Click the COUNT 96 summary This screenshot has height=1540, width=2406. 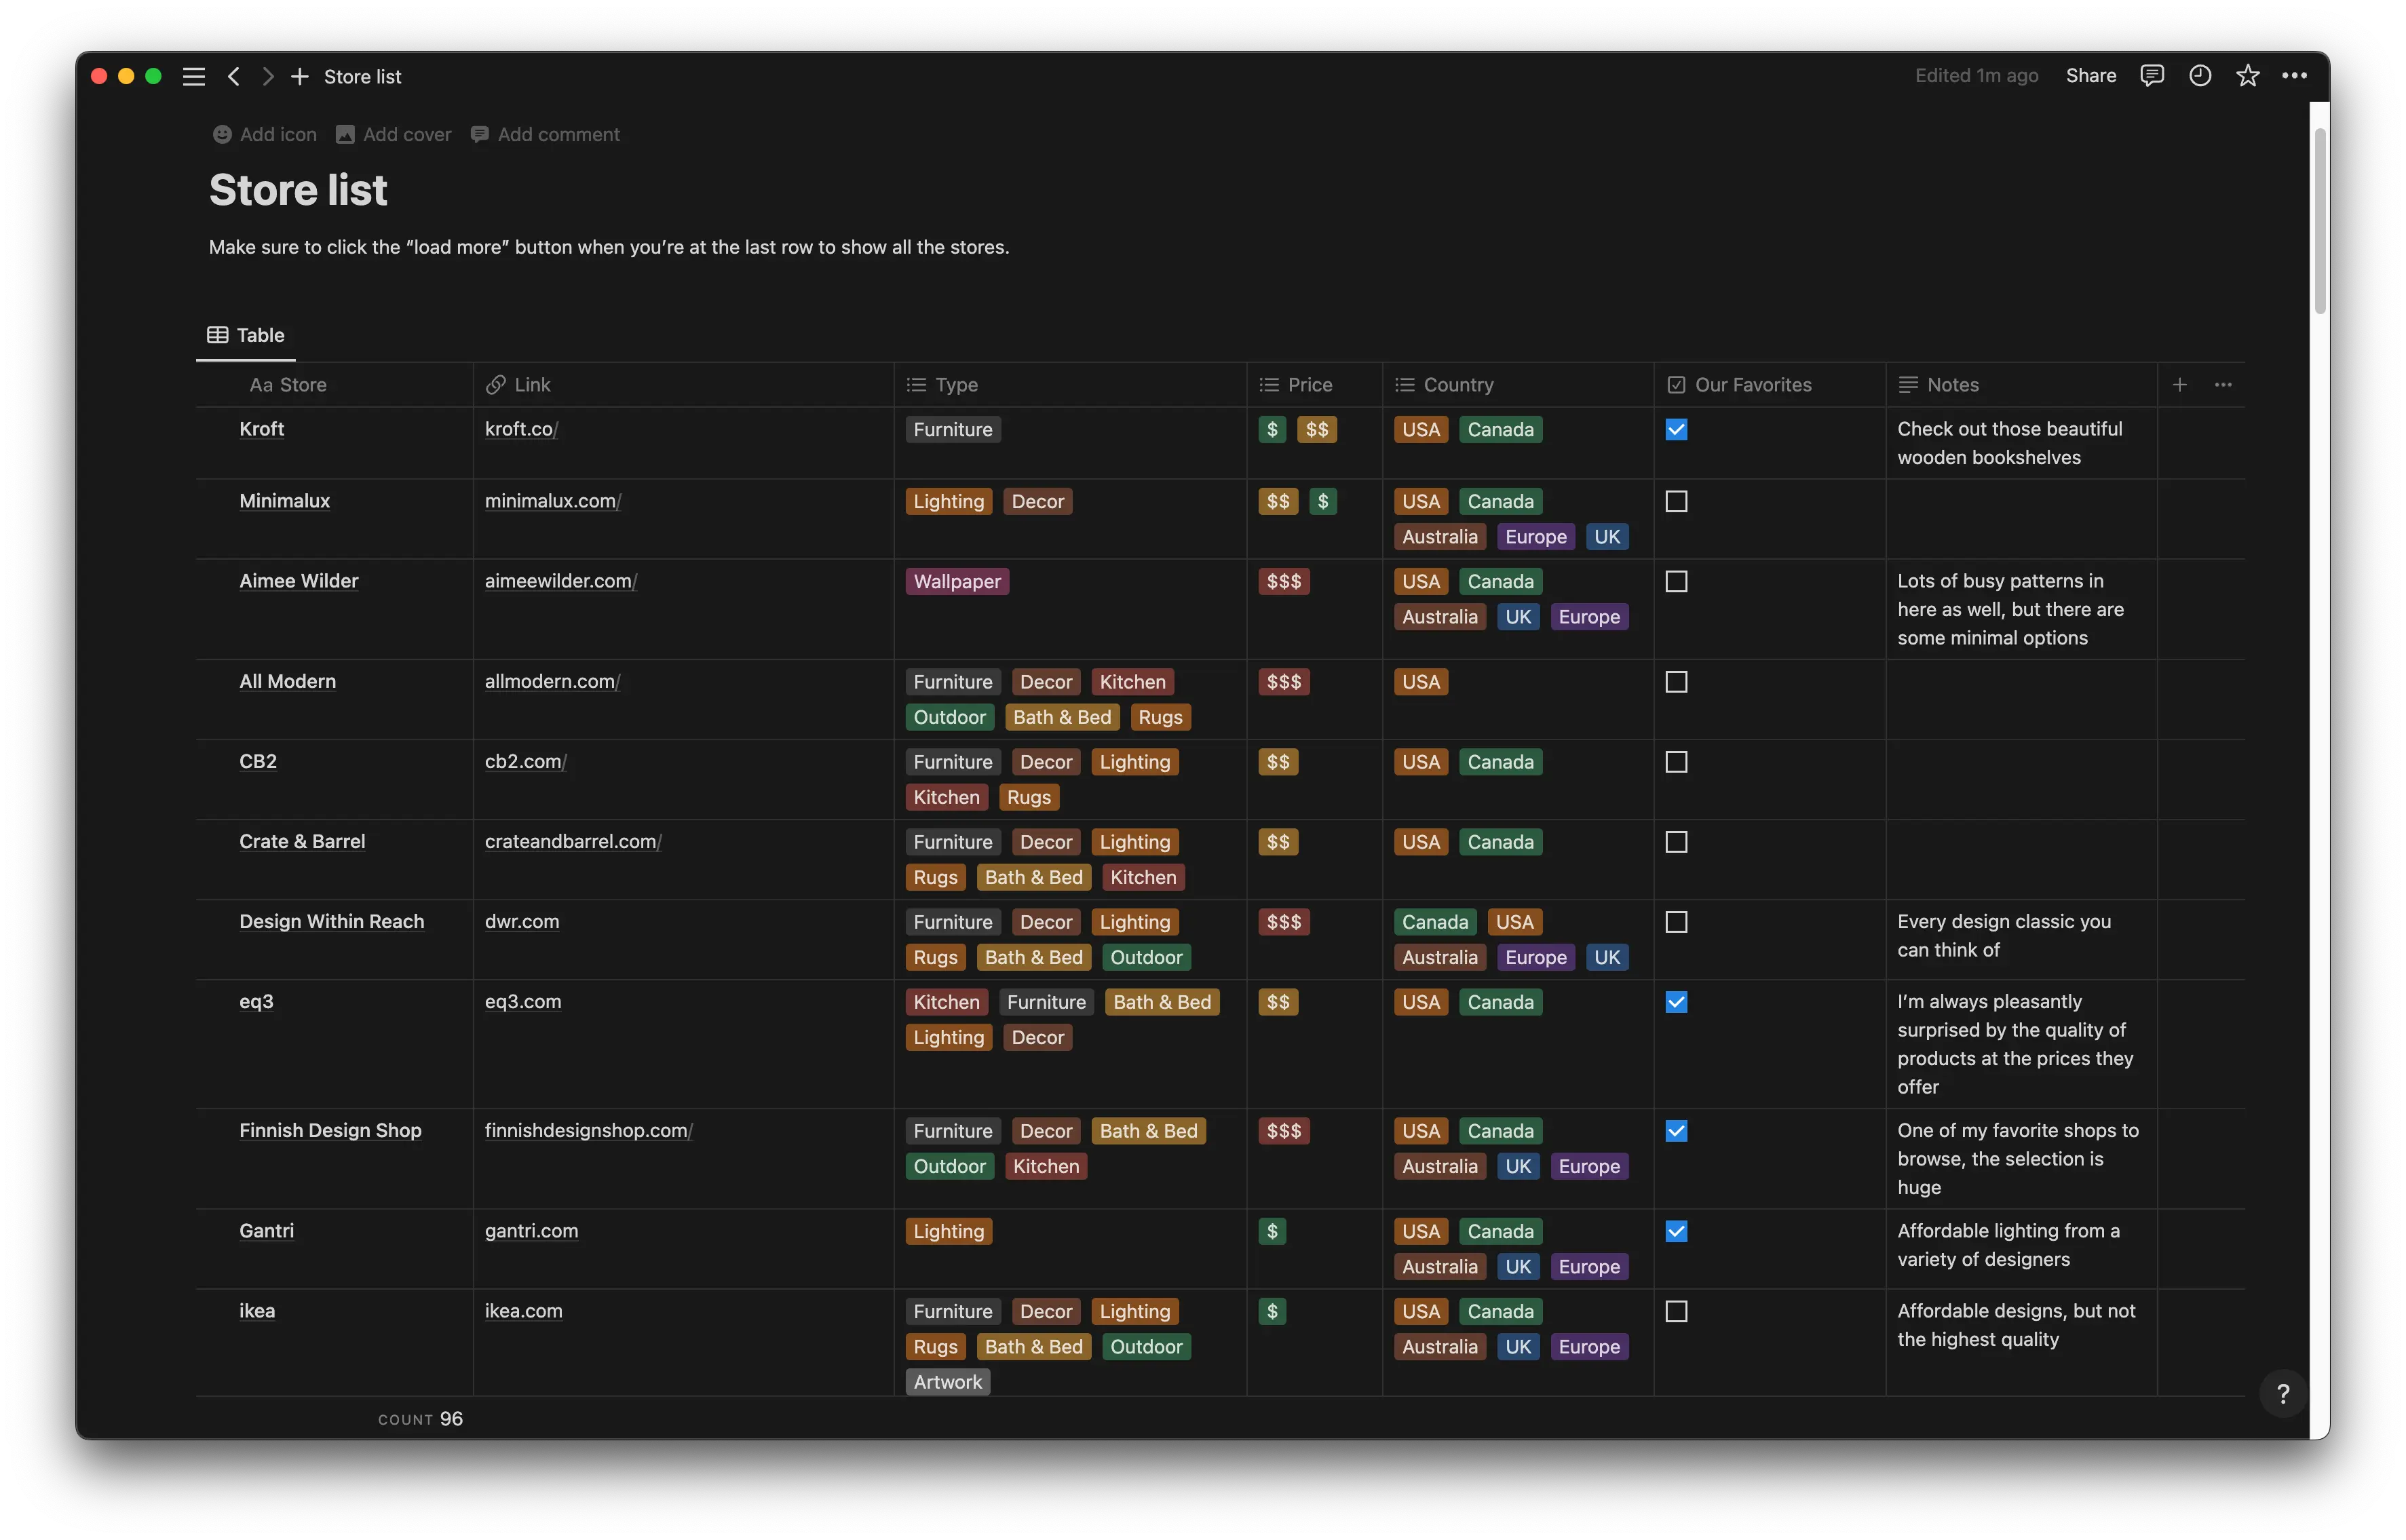click(421, 1419)
